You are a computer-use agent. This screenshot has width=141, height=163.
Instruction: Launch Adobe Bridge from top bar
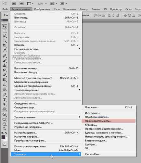click(x=14, y=4)
